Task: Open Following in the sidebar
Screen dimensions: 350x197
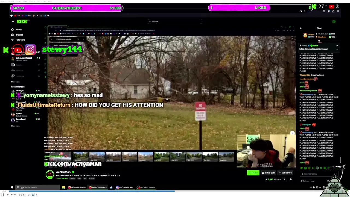Action: [18, 40]
